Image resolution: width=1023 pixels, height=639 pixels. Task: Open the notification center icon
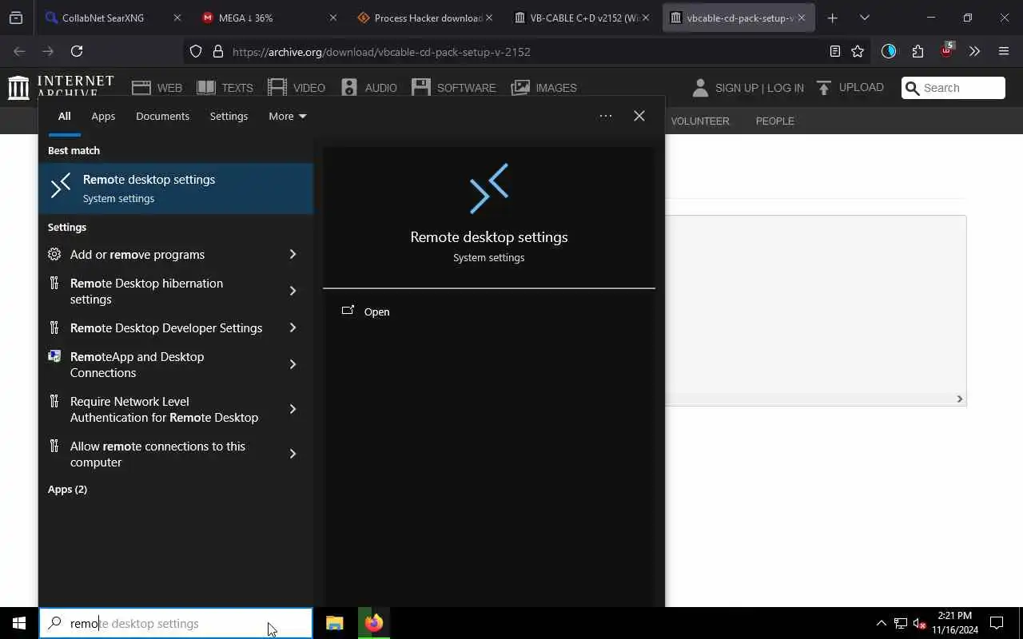pyautogui.click(x=997, y=623)
